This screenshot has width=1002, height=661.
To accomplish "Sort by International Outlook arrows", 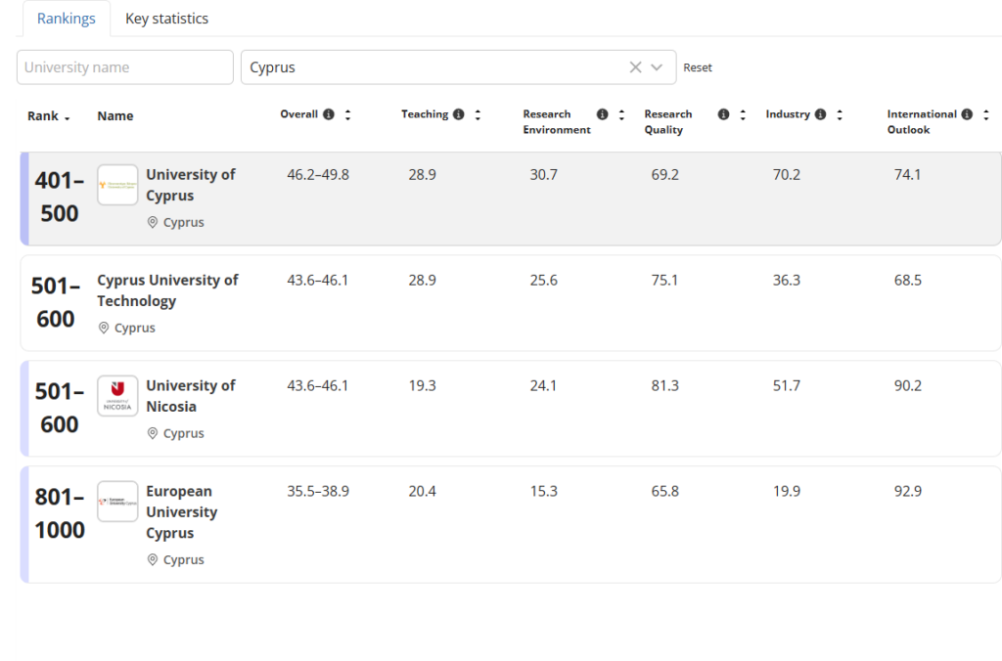I will (x=985, y=114).
